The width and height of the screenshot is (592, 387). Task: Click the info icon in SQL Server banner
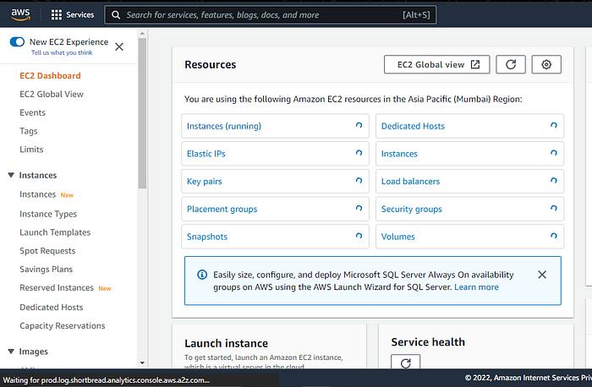coord(202,275)
